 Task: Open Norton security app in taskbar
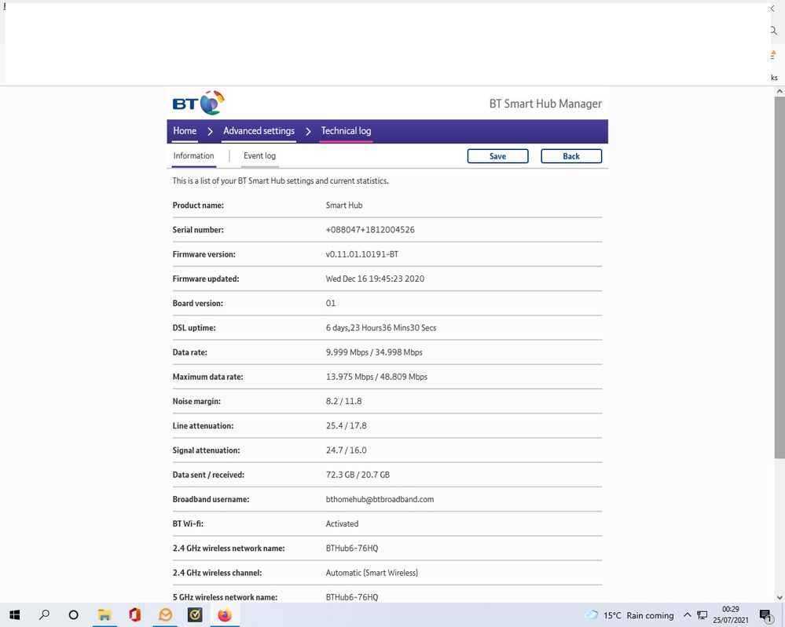pos(195,615)
